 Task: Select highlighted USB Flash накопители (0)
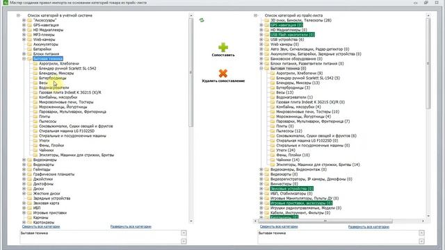point(292,35)
